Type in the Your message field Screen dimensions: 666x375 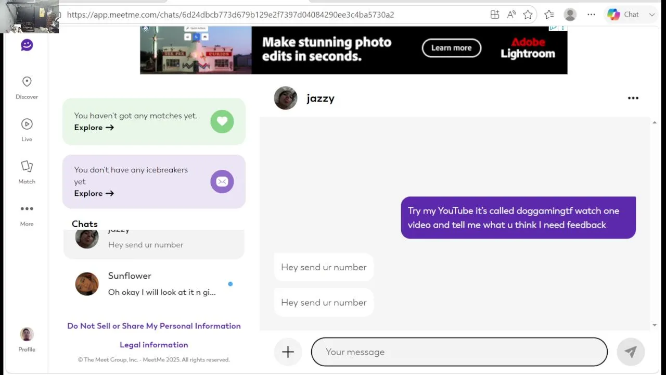tap(459, 352)
